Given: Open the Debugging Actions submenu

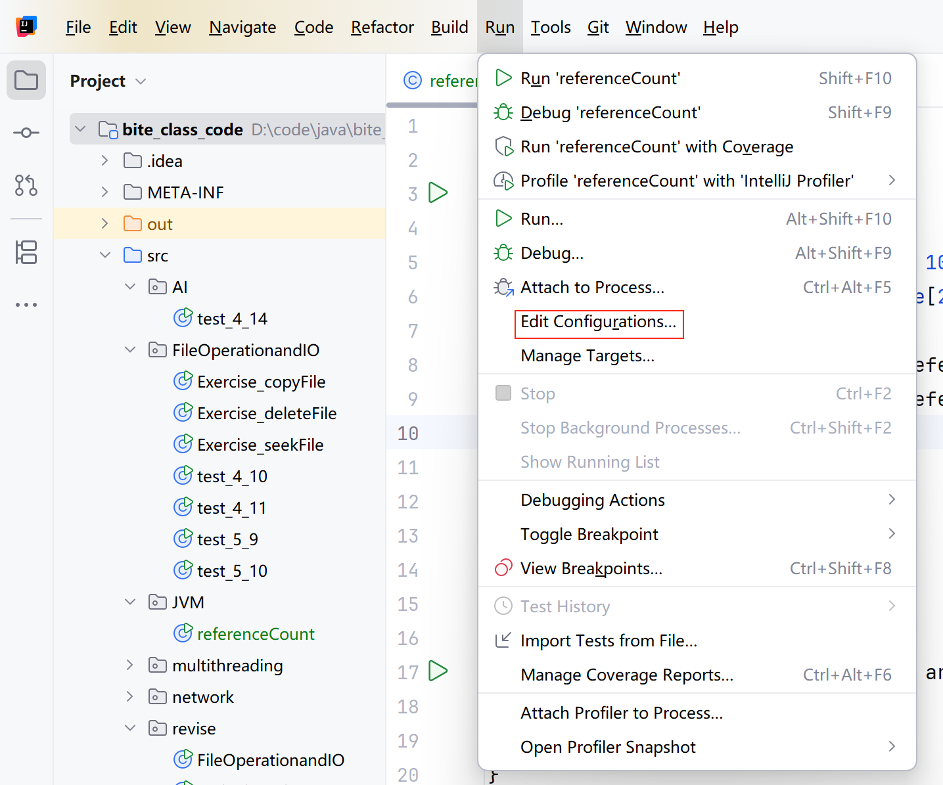Looking at the screenshot, I should (697, 500).
